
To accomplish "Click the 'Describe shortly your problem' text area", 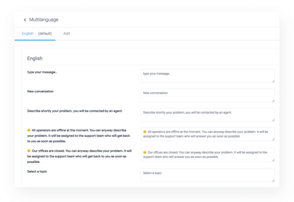I will pyautogui.click(x=207, y=115).
